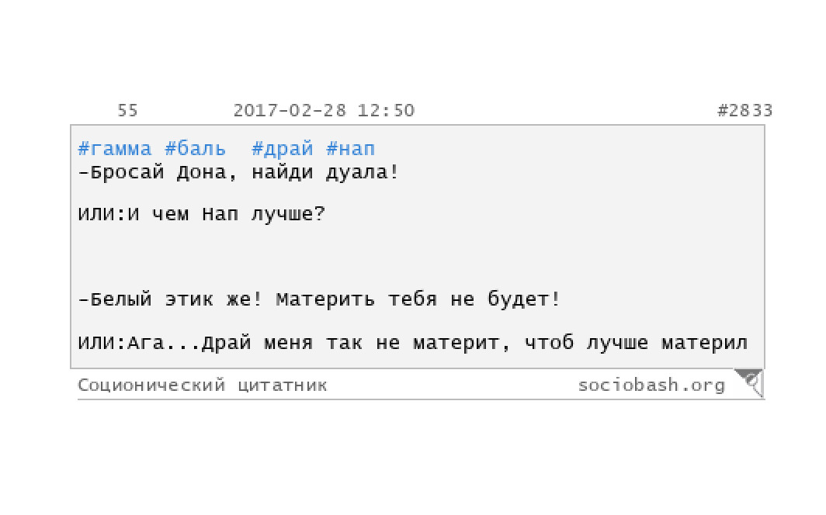Click the word будет! in the quote
This screenshot has width=826, height=515.
pyautogui.click(x=523, y=299)
